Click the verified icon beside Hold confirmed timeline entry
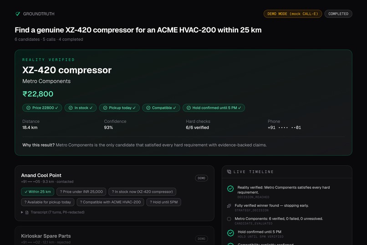 (x=230, y=233)
